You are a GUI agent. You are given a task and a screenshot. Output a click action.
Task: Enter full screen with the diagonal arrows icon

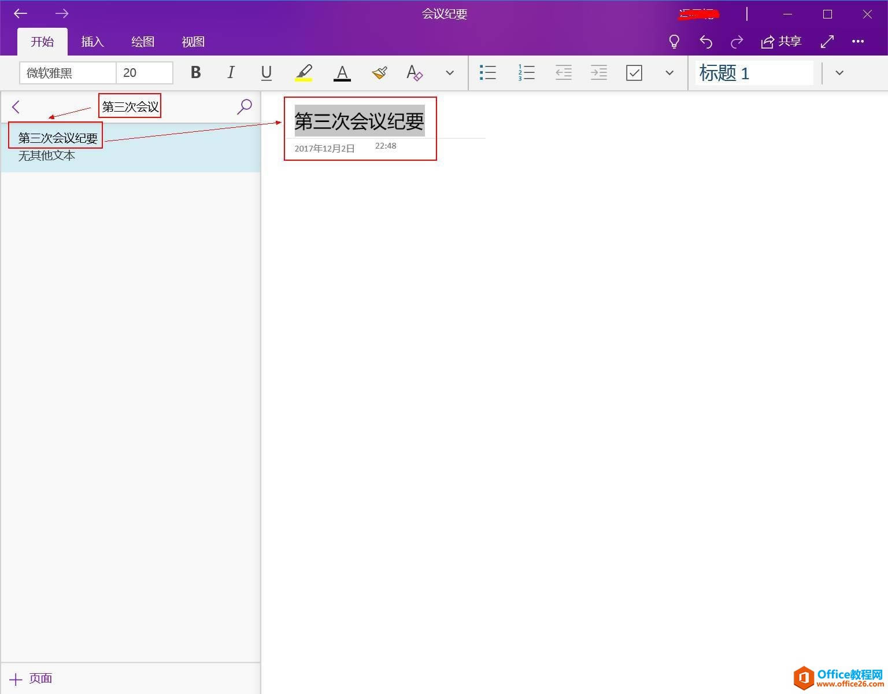tap(827, 41)
